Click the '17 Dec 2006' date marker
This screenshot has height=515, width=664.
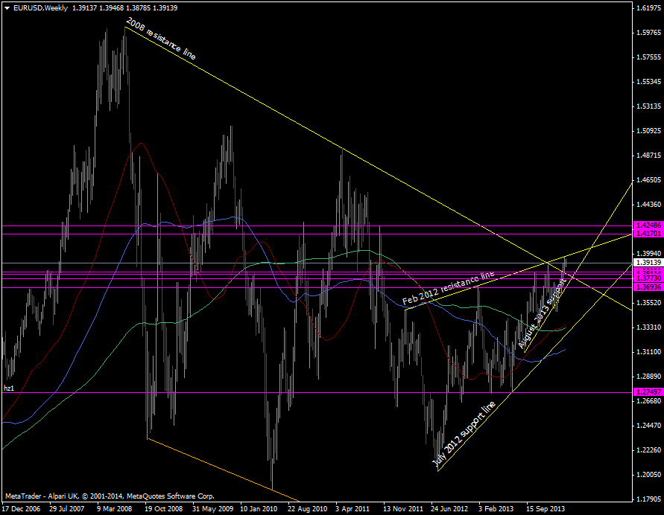click(22, 509)
